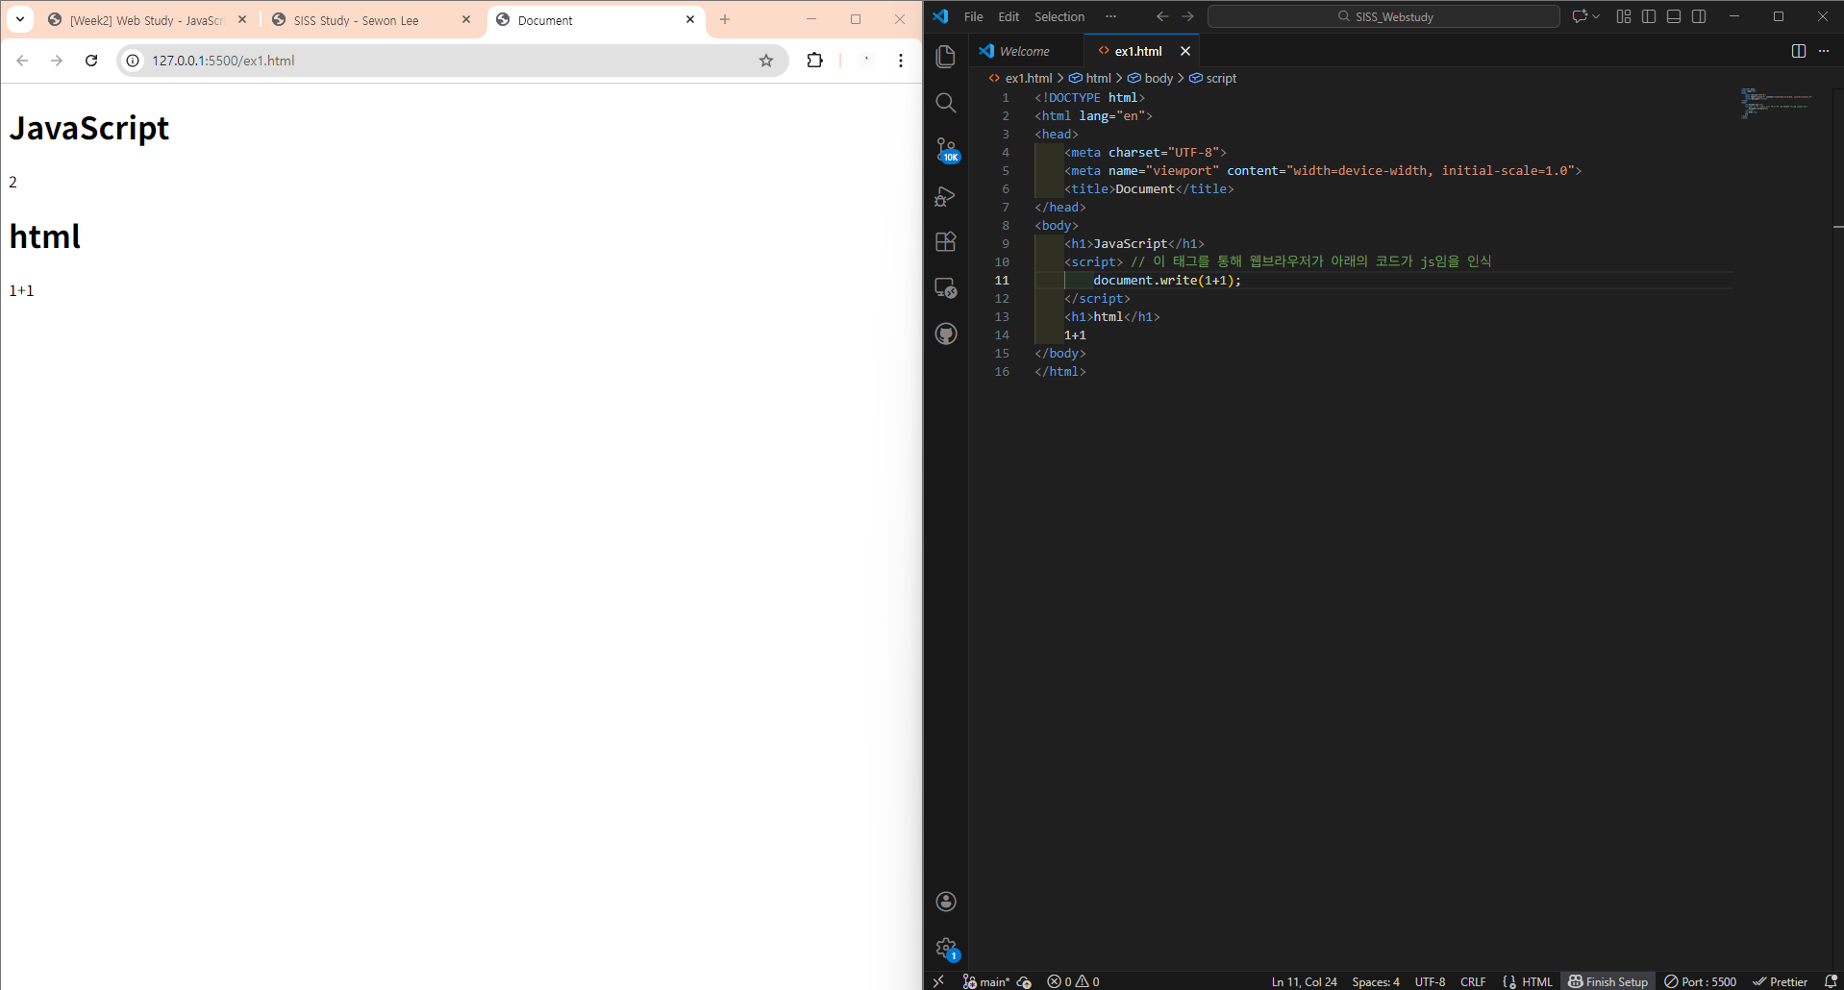Open the Accounts icon in activity bar
This screenshot has width=1844, height=990.
point(946,901)
